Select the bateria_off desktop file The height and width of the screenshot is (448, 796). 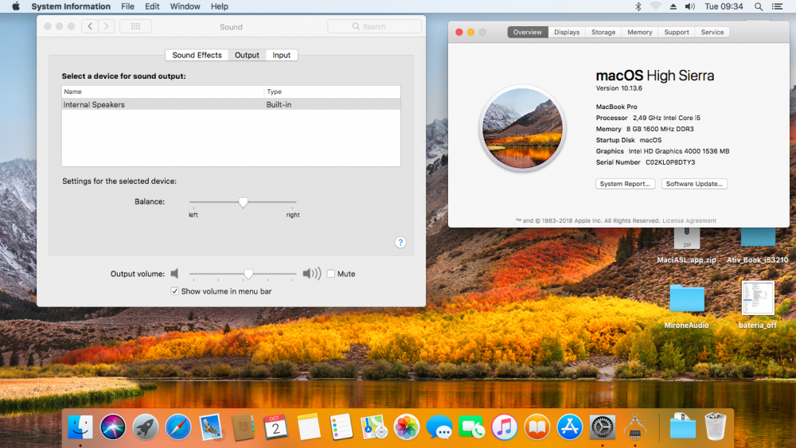[758, 306]
